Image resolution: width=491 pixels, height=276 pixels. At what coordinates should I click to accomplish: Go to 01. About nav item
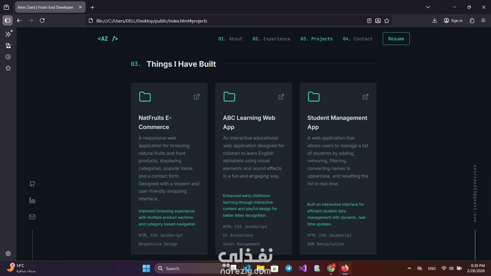pyautogui.click(x=230, y=39)
